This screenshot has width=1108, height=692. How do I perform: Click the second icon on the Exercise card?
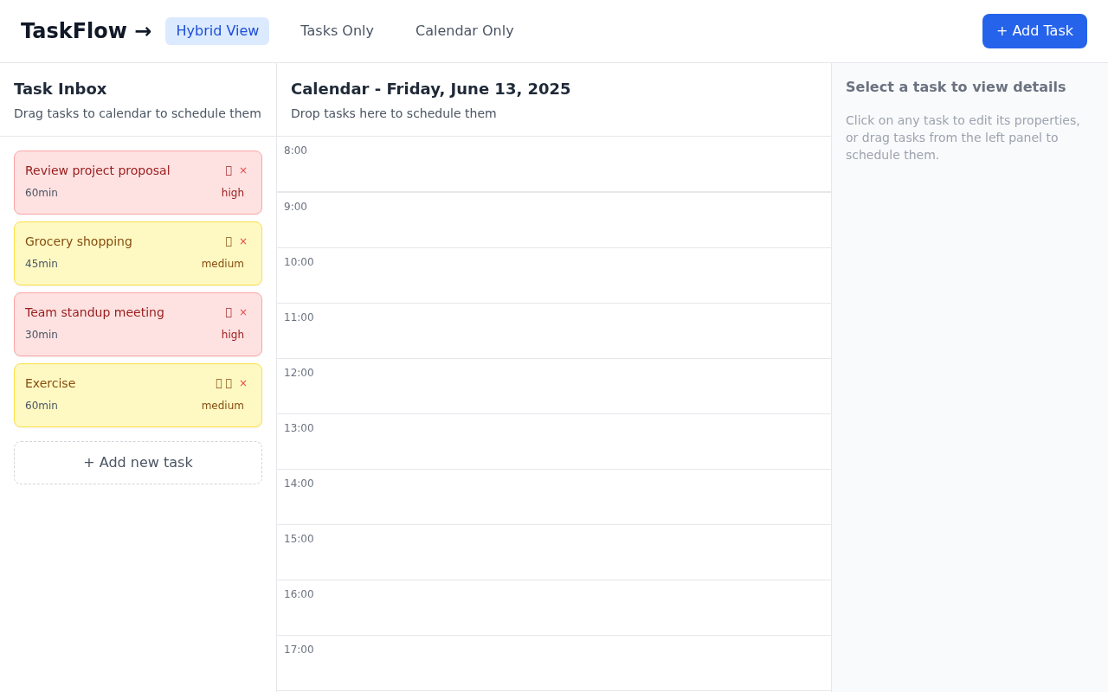pyautogui.click(x=229, y=382)
